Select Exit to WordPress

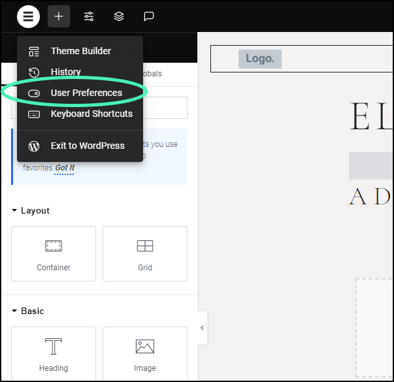(x=80, y=146)
